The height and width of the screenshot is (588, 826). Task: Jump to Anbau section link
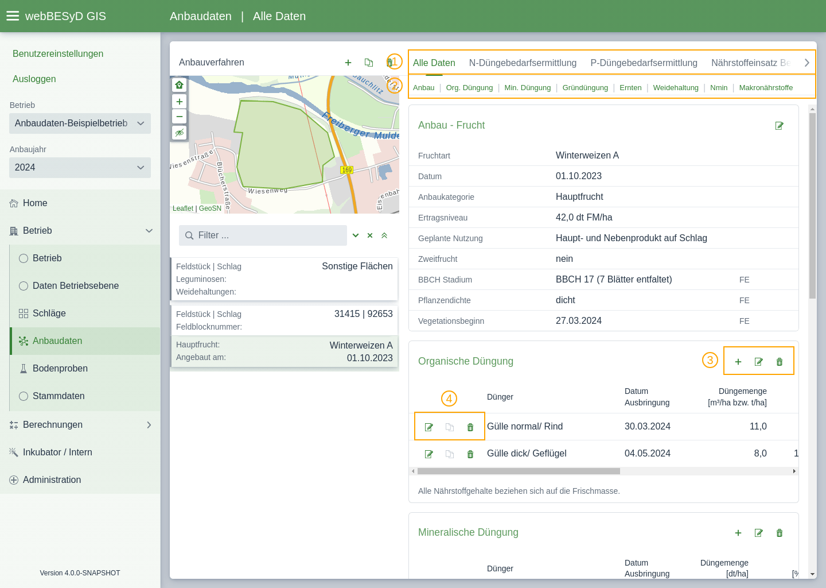click(423, 88)
